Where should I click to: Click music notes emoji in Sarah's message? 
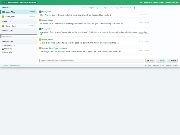tap(124, 24)
